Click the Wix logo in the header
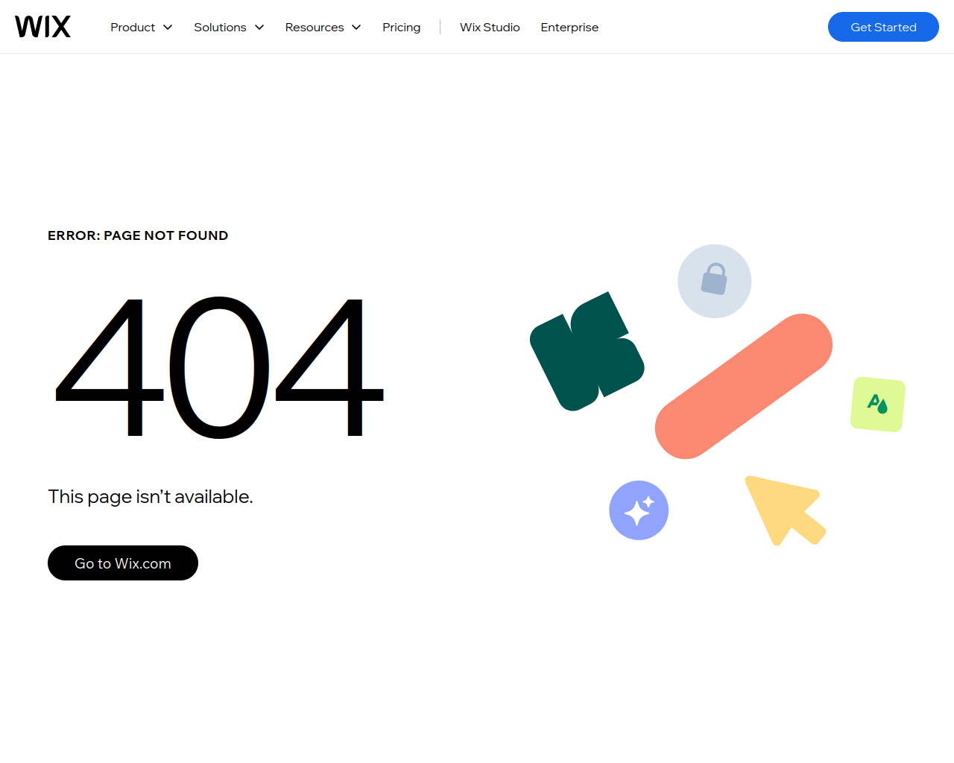 42,27
